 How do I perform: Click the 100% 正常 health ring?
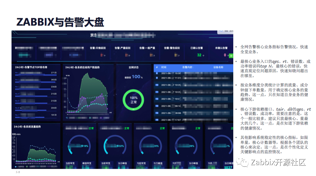coord(133,100)
